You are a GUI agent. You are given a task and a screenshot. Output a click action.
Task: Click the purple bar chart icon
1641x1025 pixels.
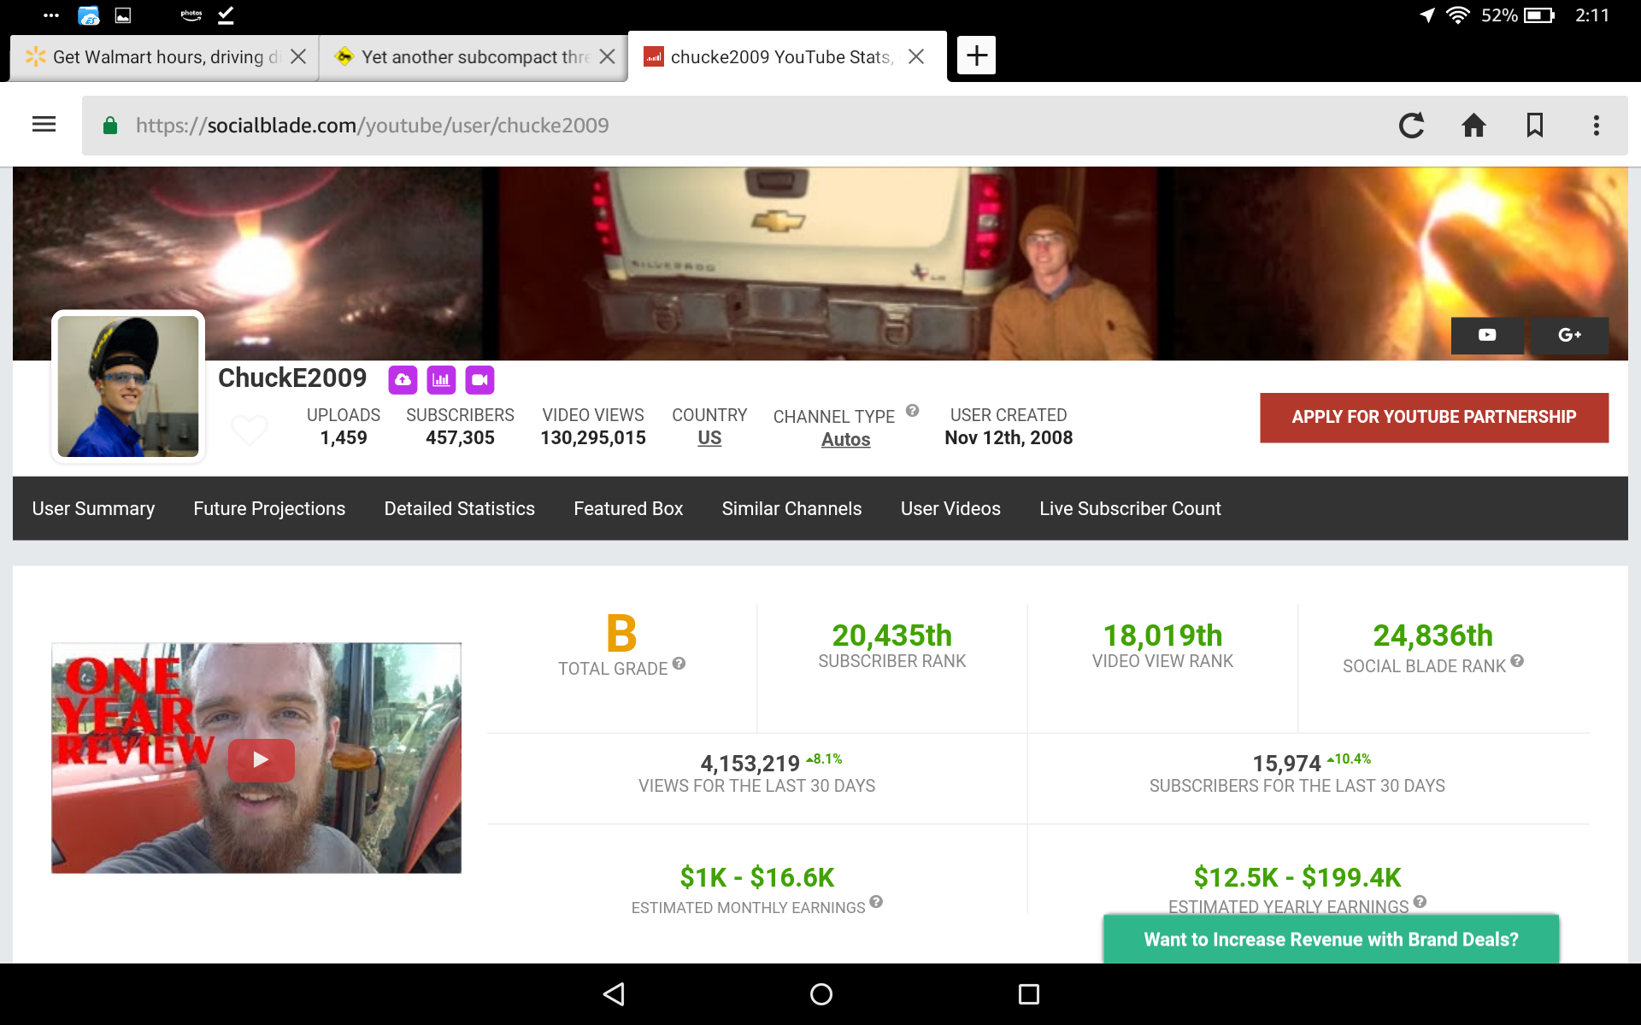[441, 380]
